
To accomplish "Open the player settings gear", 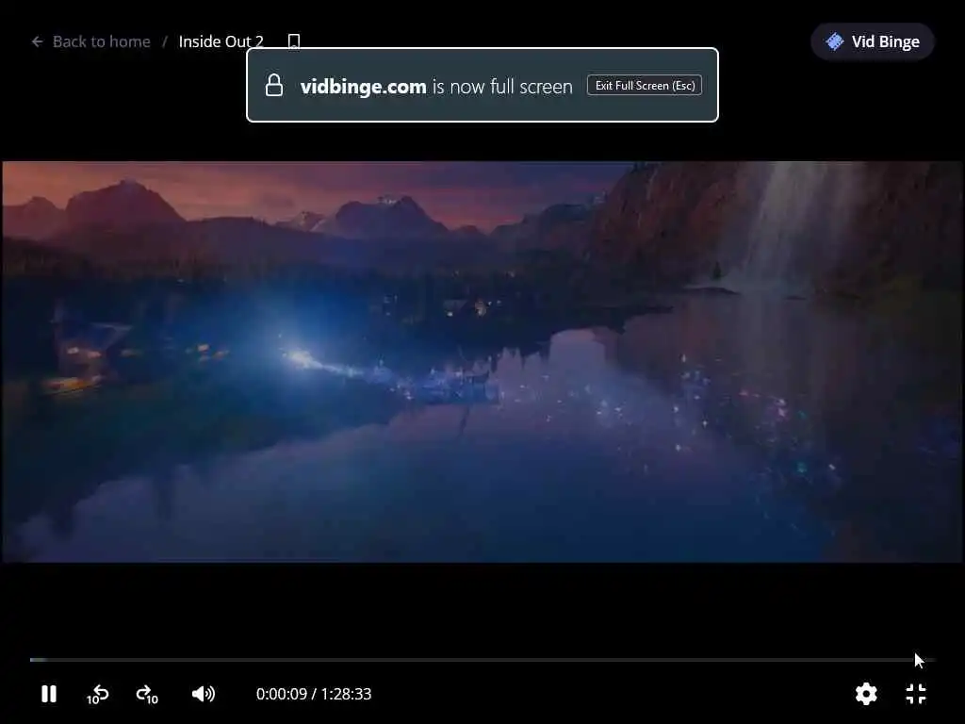I will pyautogui.click(x=866, y=694).
